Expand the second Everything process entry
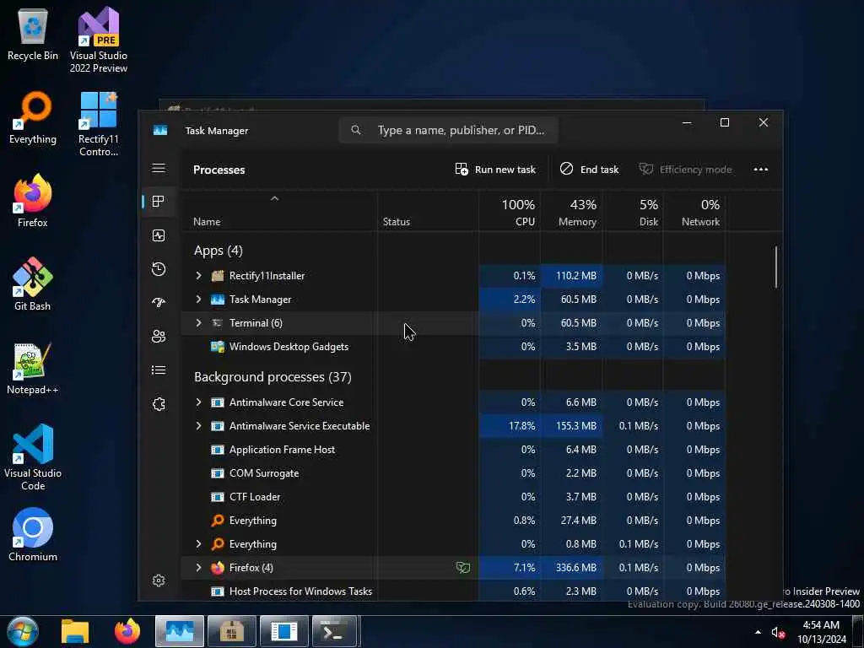 [x=198, y=544]
